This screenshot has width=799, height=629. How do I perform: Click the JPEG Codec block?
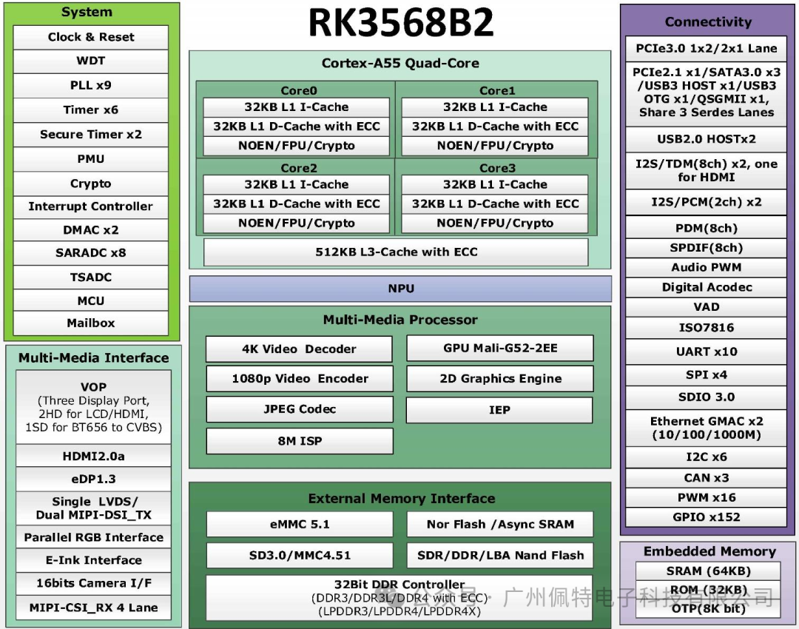299,409
